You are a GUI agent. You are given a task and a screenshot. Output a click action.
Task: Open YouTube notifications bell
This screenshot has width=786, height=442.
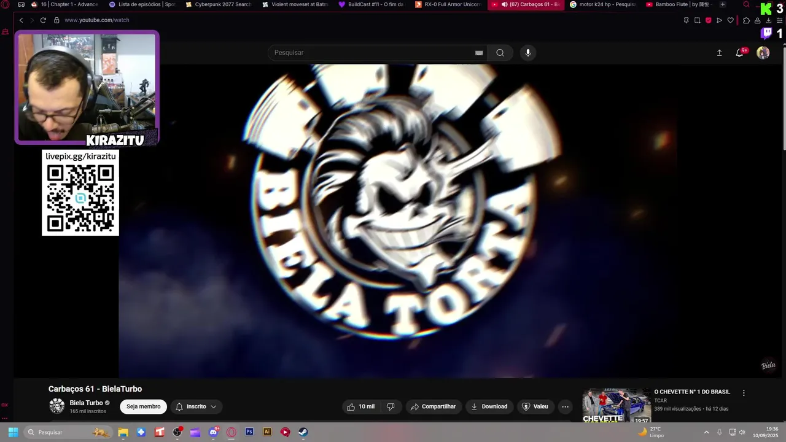pyautogui.click(x=739, y=53)
